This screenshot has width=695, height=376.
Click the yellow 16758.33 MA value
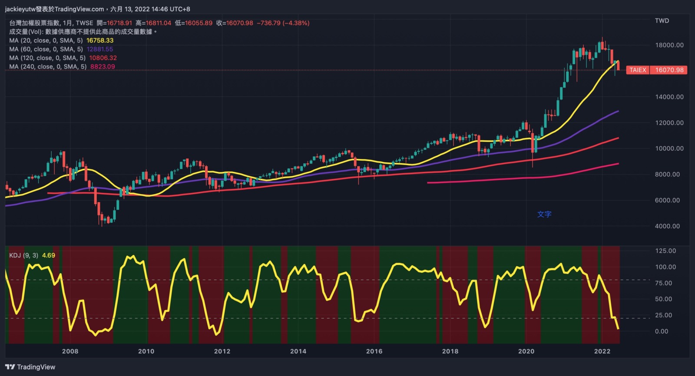(100, 40)
